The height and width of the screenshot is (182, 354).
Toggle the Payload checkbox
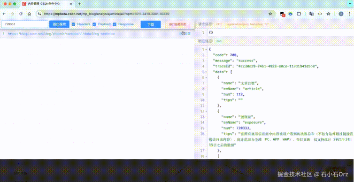[94, 24]
